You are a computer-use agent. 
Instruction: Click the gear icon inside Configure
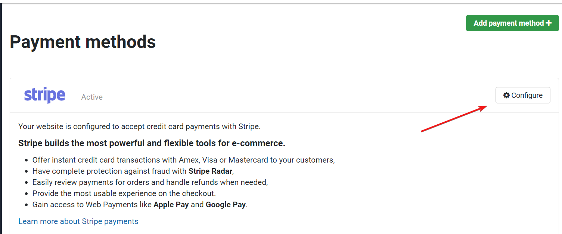[x=506, y=95]
